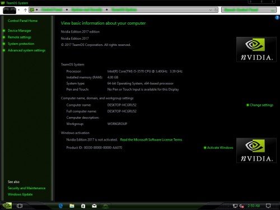Click the back/forward navigation buttons
The height and width of the screenshot is (210, 280).
tap(10, 10)
